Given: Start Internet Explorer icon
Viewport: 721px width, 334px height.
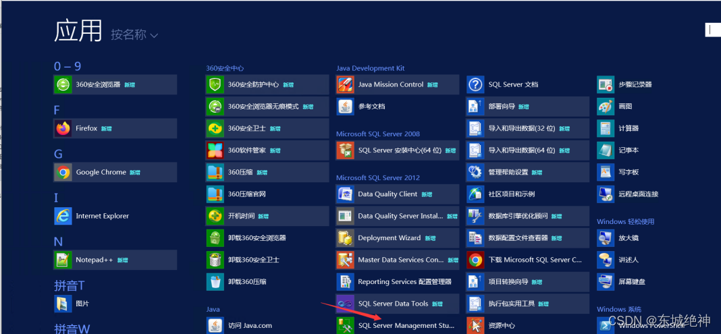Looking at the screenshot, I should coord(63,216).
